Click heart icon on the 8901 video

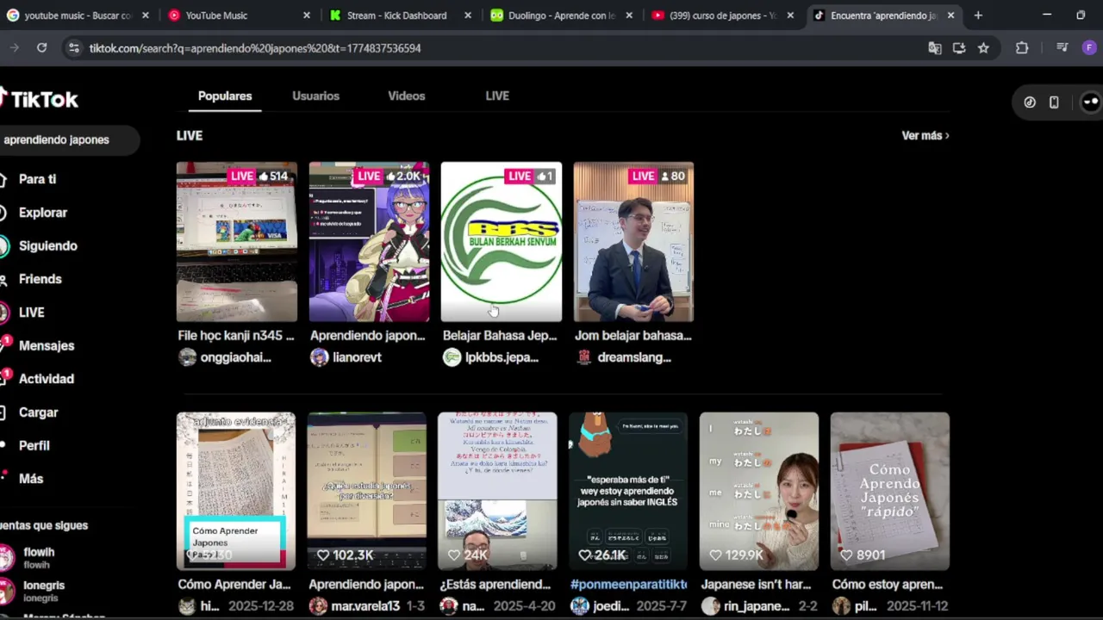(x=846, y=555)
